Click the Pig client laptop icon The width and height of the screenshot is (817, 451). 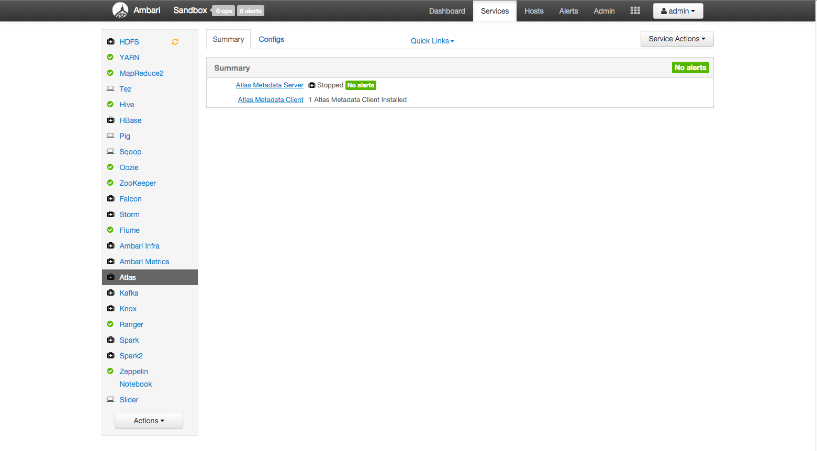(110, 136)
